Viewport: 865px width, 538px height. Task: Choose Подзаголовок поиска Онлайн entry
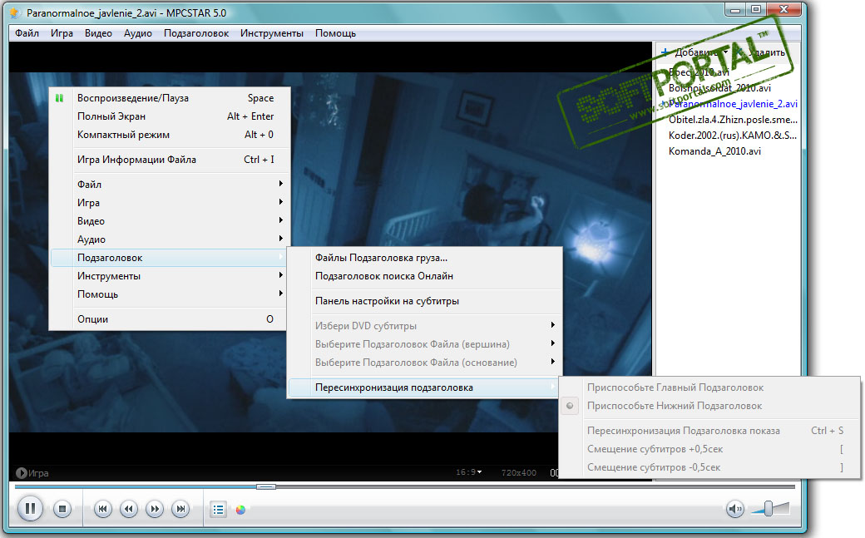pos(424,276)
